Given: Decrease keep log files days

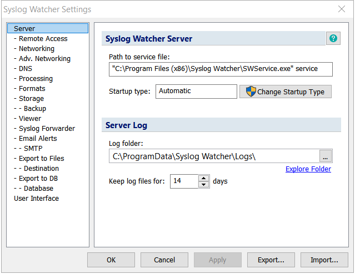Looking at the screenshot, I should pos(204,185).
